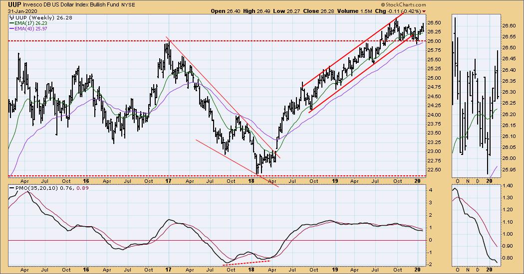Click the red down arrow beside the Chg value
This screenshot has height=274, width=524.
pyautogui.click(x=424, y=11)
